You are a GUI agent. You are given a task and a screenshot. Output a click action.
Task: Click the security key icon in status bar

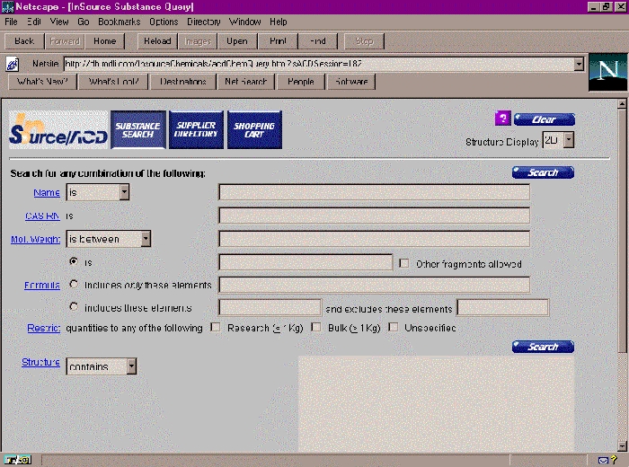coord(17,460)
